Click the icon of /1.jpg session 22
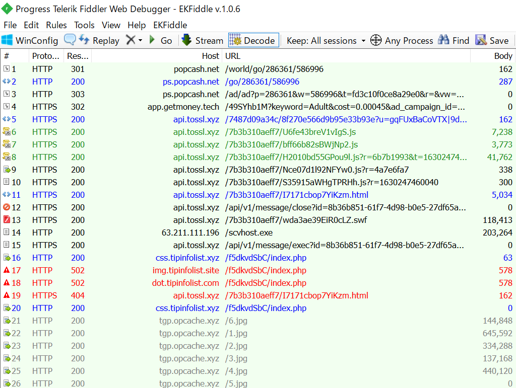Image resolution: width=516 pixels, height=388 pixels. tap(7, 333)
